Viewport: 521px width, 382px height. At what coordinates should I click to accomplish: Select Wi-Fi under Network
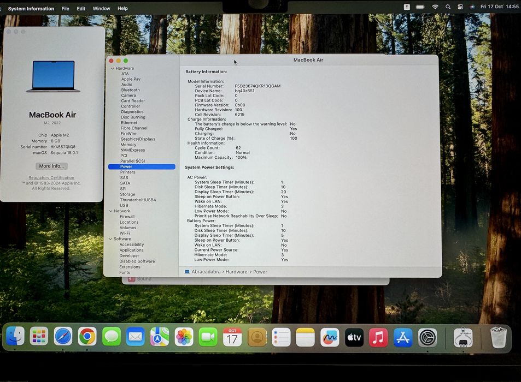pos(125,233)
